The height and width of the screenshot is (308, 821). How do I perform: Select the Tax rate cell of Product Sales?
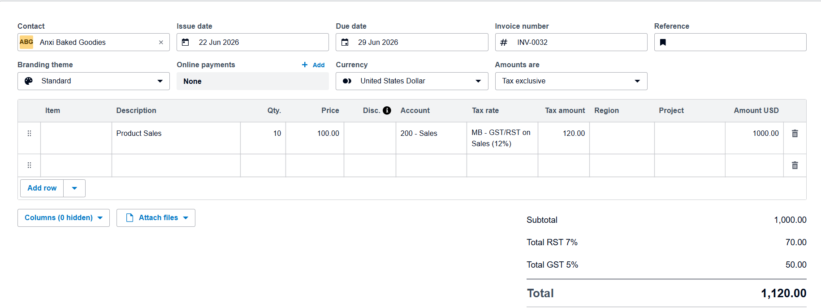502,138
